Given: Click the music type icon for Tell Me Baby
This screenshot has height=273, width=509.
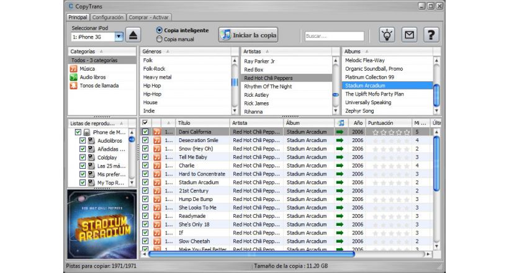Looking at the screenshot, I should tap(157, 157).
